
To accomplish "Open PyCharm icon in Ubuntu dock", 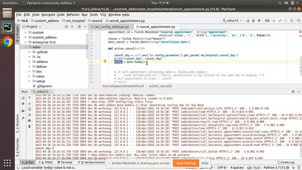I will click(7, 27).
